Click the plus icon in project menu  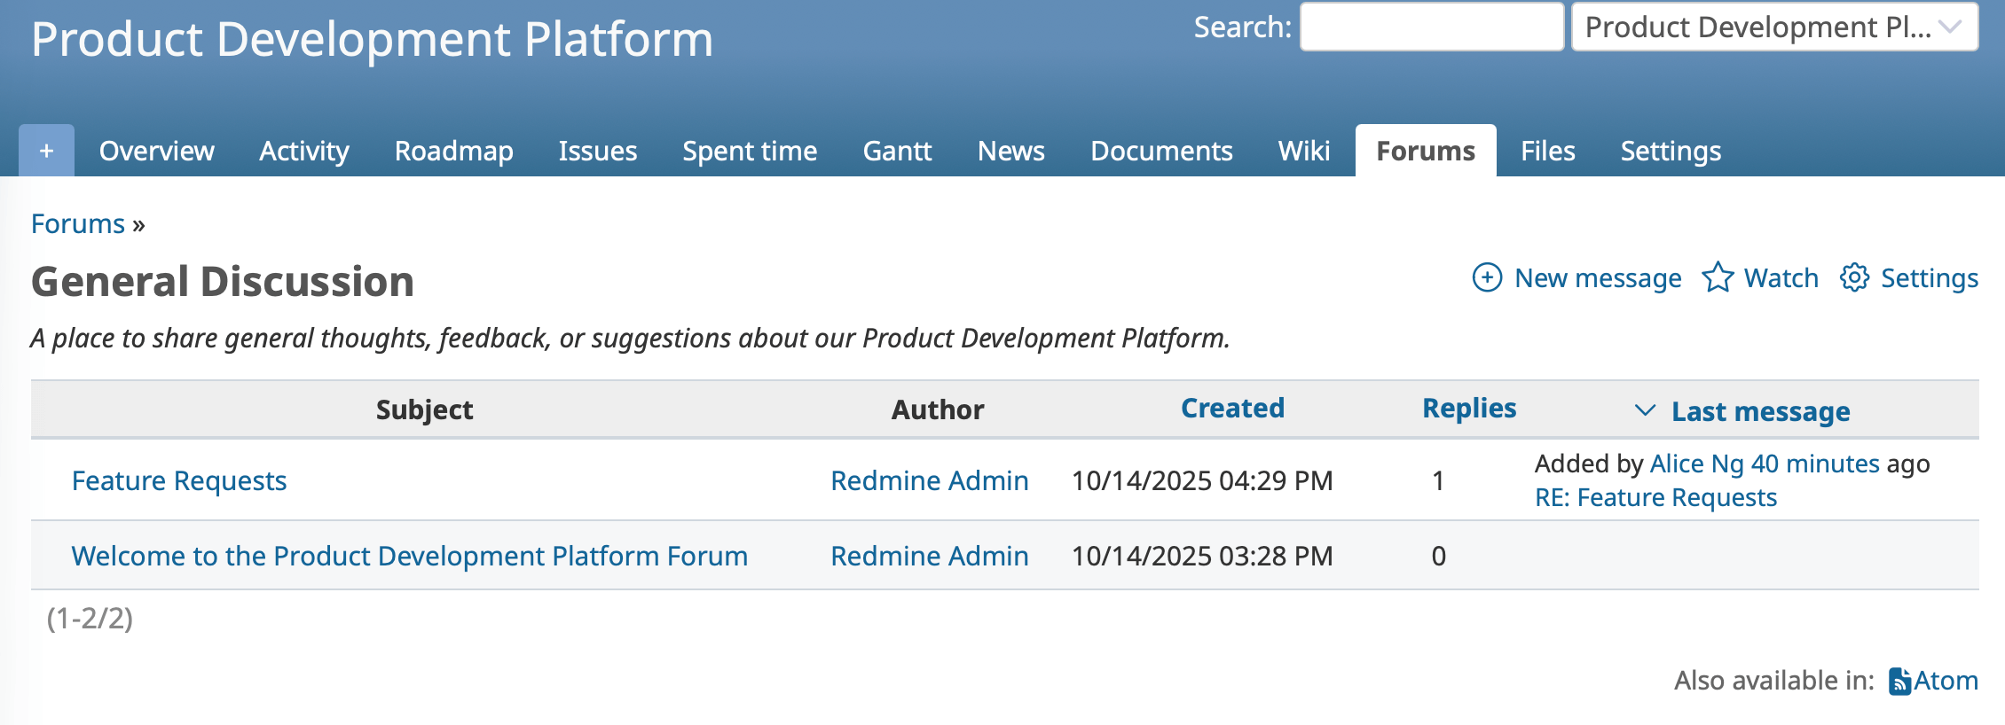click(46, 151)
